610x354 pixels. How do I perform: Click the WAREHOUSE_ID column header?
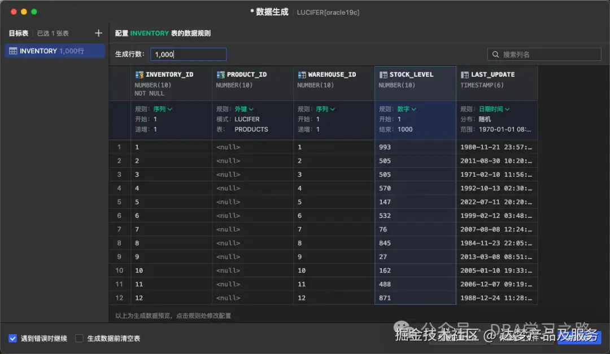click(334, 84)
